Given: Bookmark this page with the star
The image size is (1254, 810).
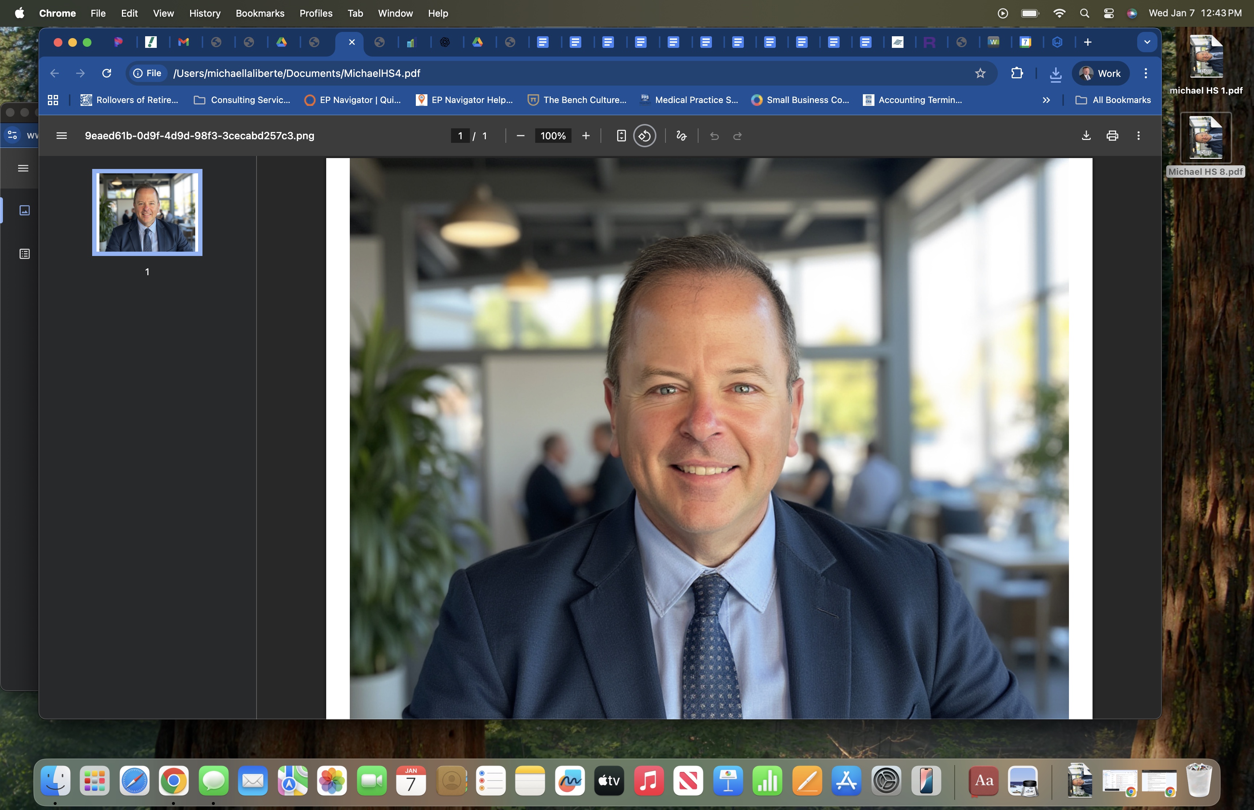Looking at the screenshot, I should click(980, 73).
